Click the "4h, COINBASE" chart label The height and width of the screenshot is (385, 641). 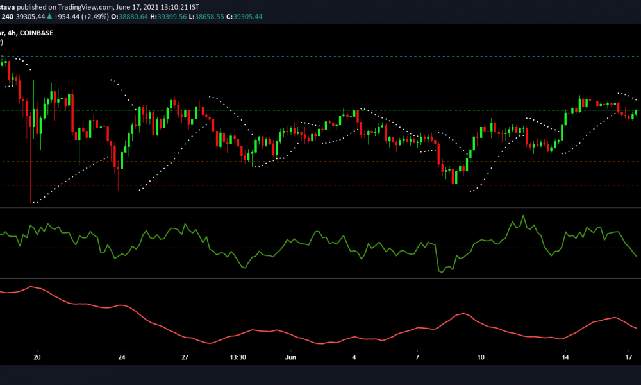[30, 33]
